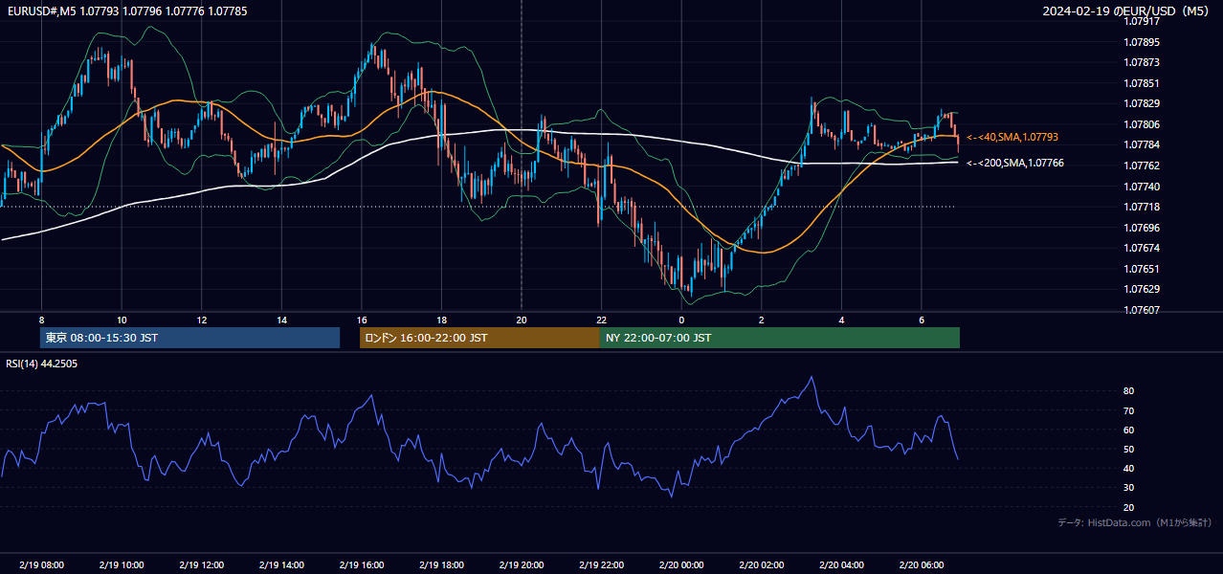Image resolution: width=1223 pixels, height=574 pixels.
Task: Click RSI scale level 40
Action: pyautogui.click(x=1128, y=468)
